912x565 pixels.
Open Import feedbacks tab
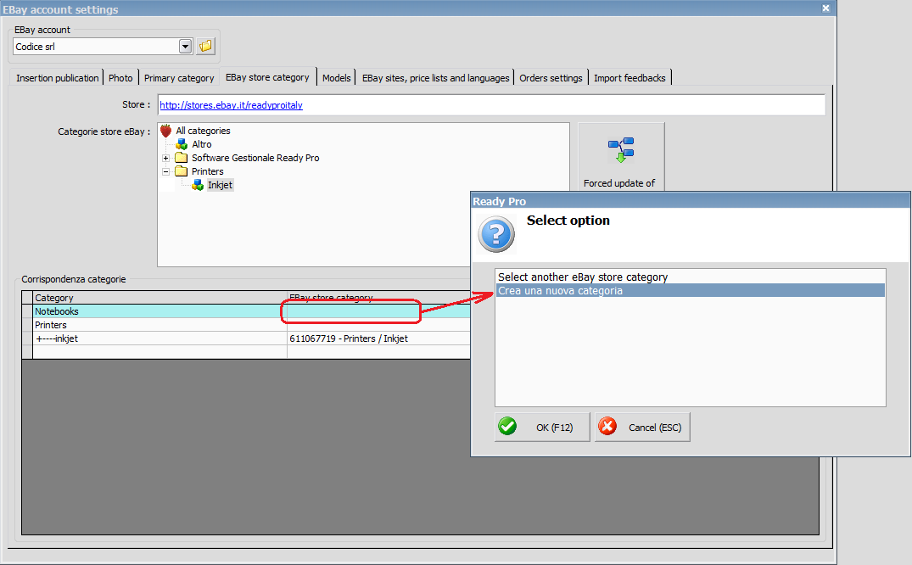point(629,78)
